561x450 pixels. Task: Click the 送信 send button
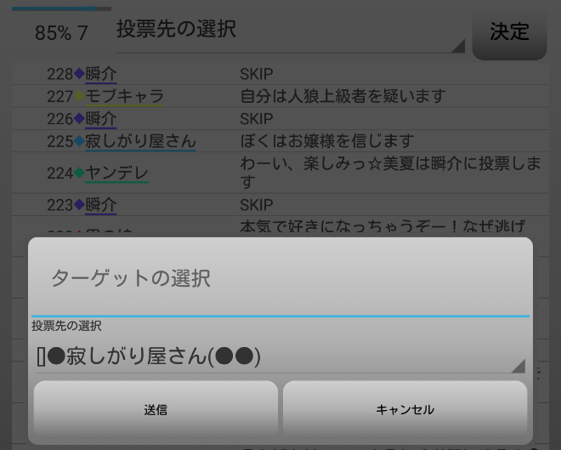click(156, 410)
